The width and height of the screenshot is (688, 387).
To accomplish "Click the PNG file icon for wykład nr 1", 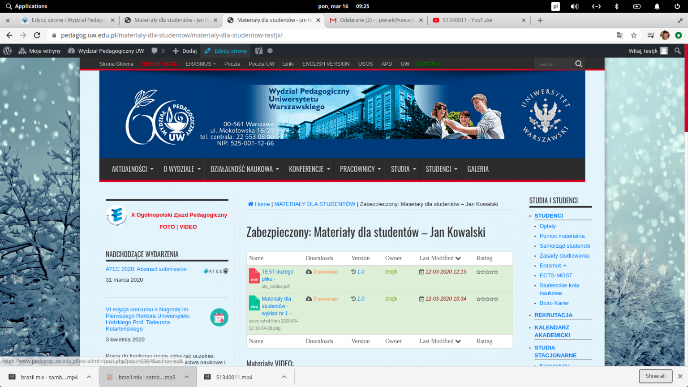I will [x=254, y=303].
